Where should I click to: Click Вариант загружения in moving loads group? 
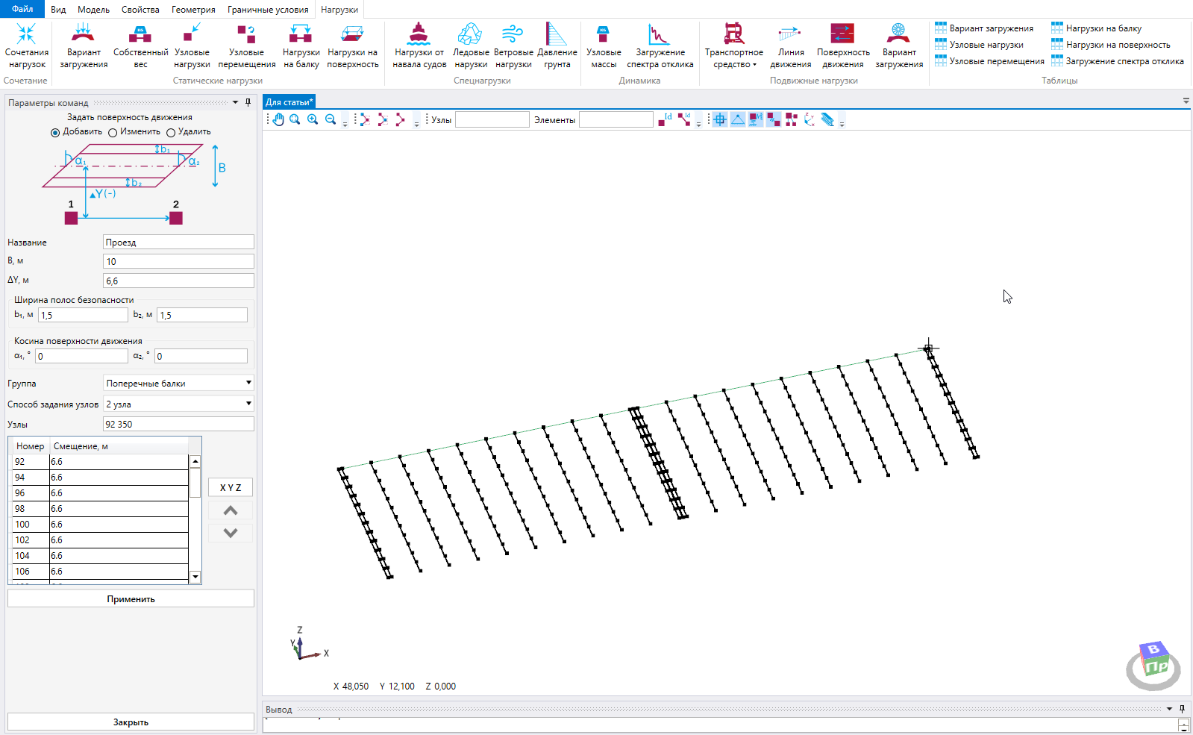tap(899, 46)
